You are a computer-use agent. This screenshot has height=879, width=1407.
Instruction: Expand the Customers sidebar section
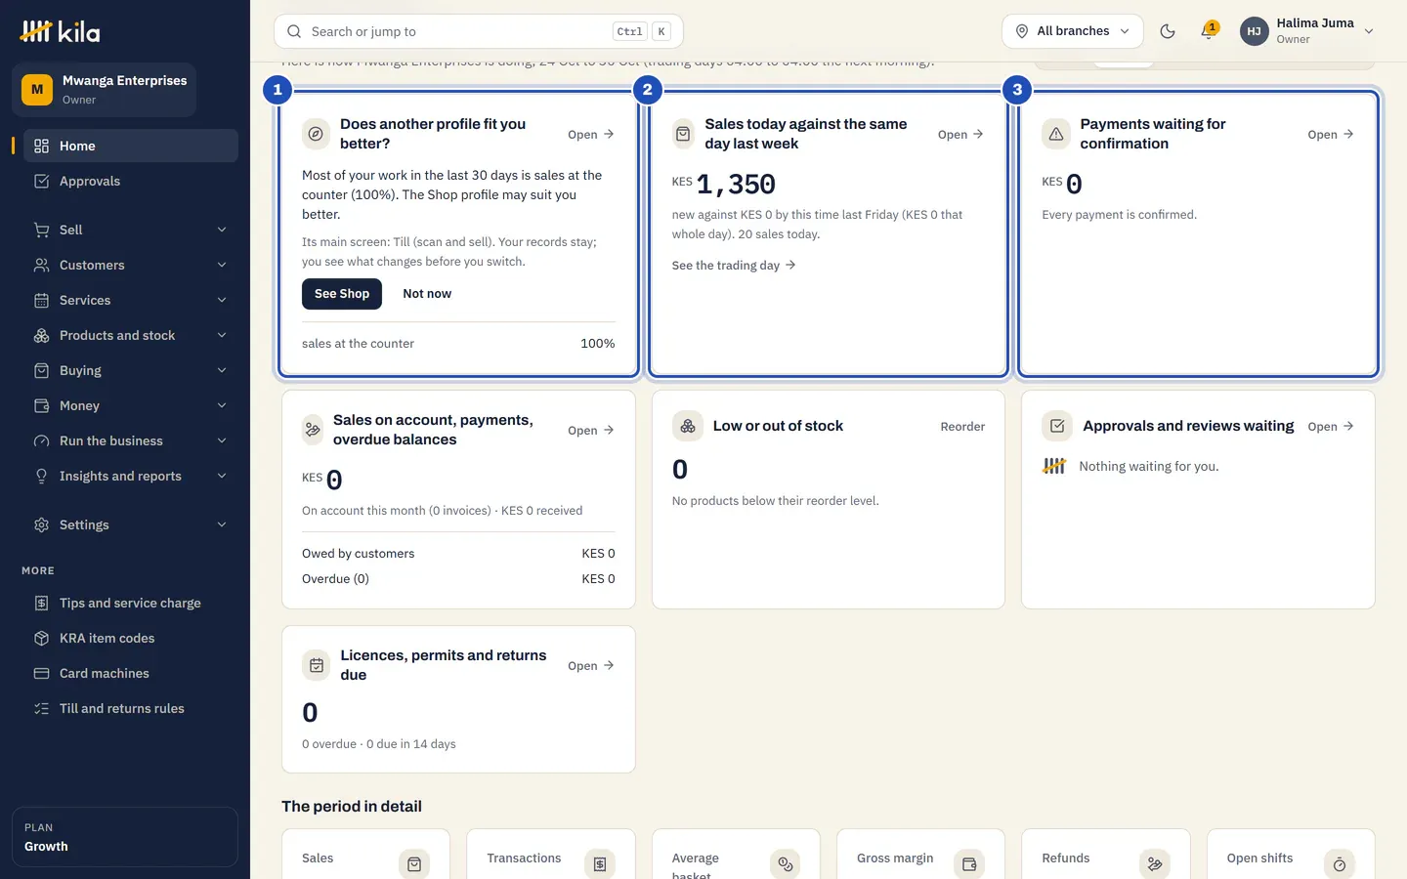[131, 265]
